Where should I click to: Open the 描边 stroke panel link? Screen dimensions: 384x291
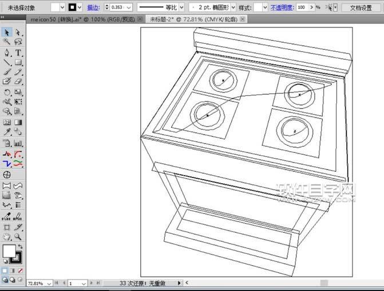(x=93, y=7)
